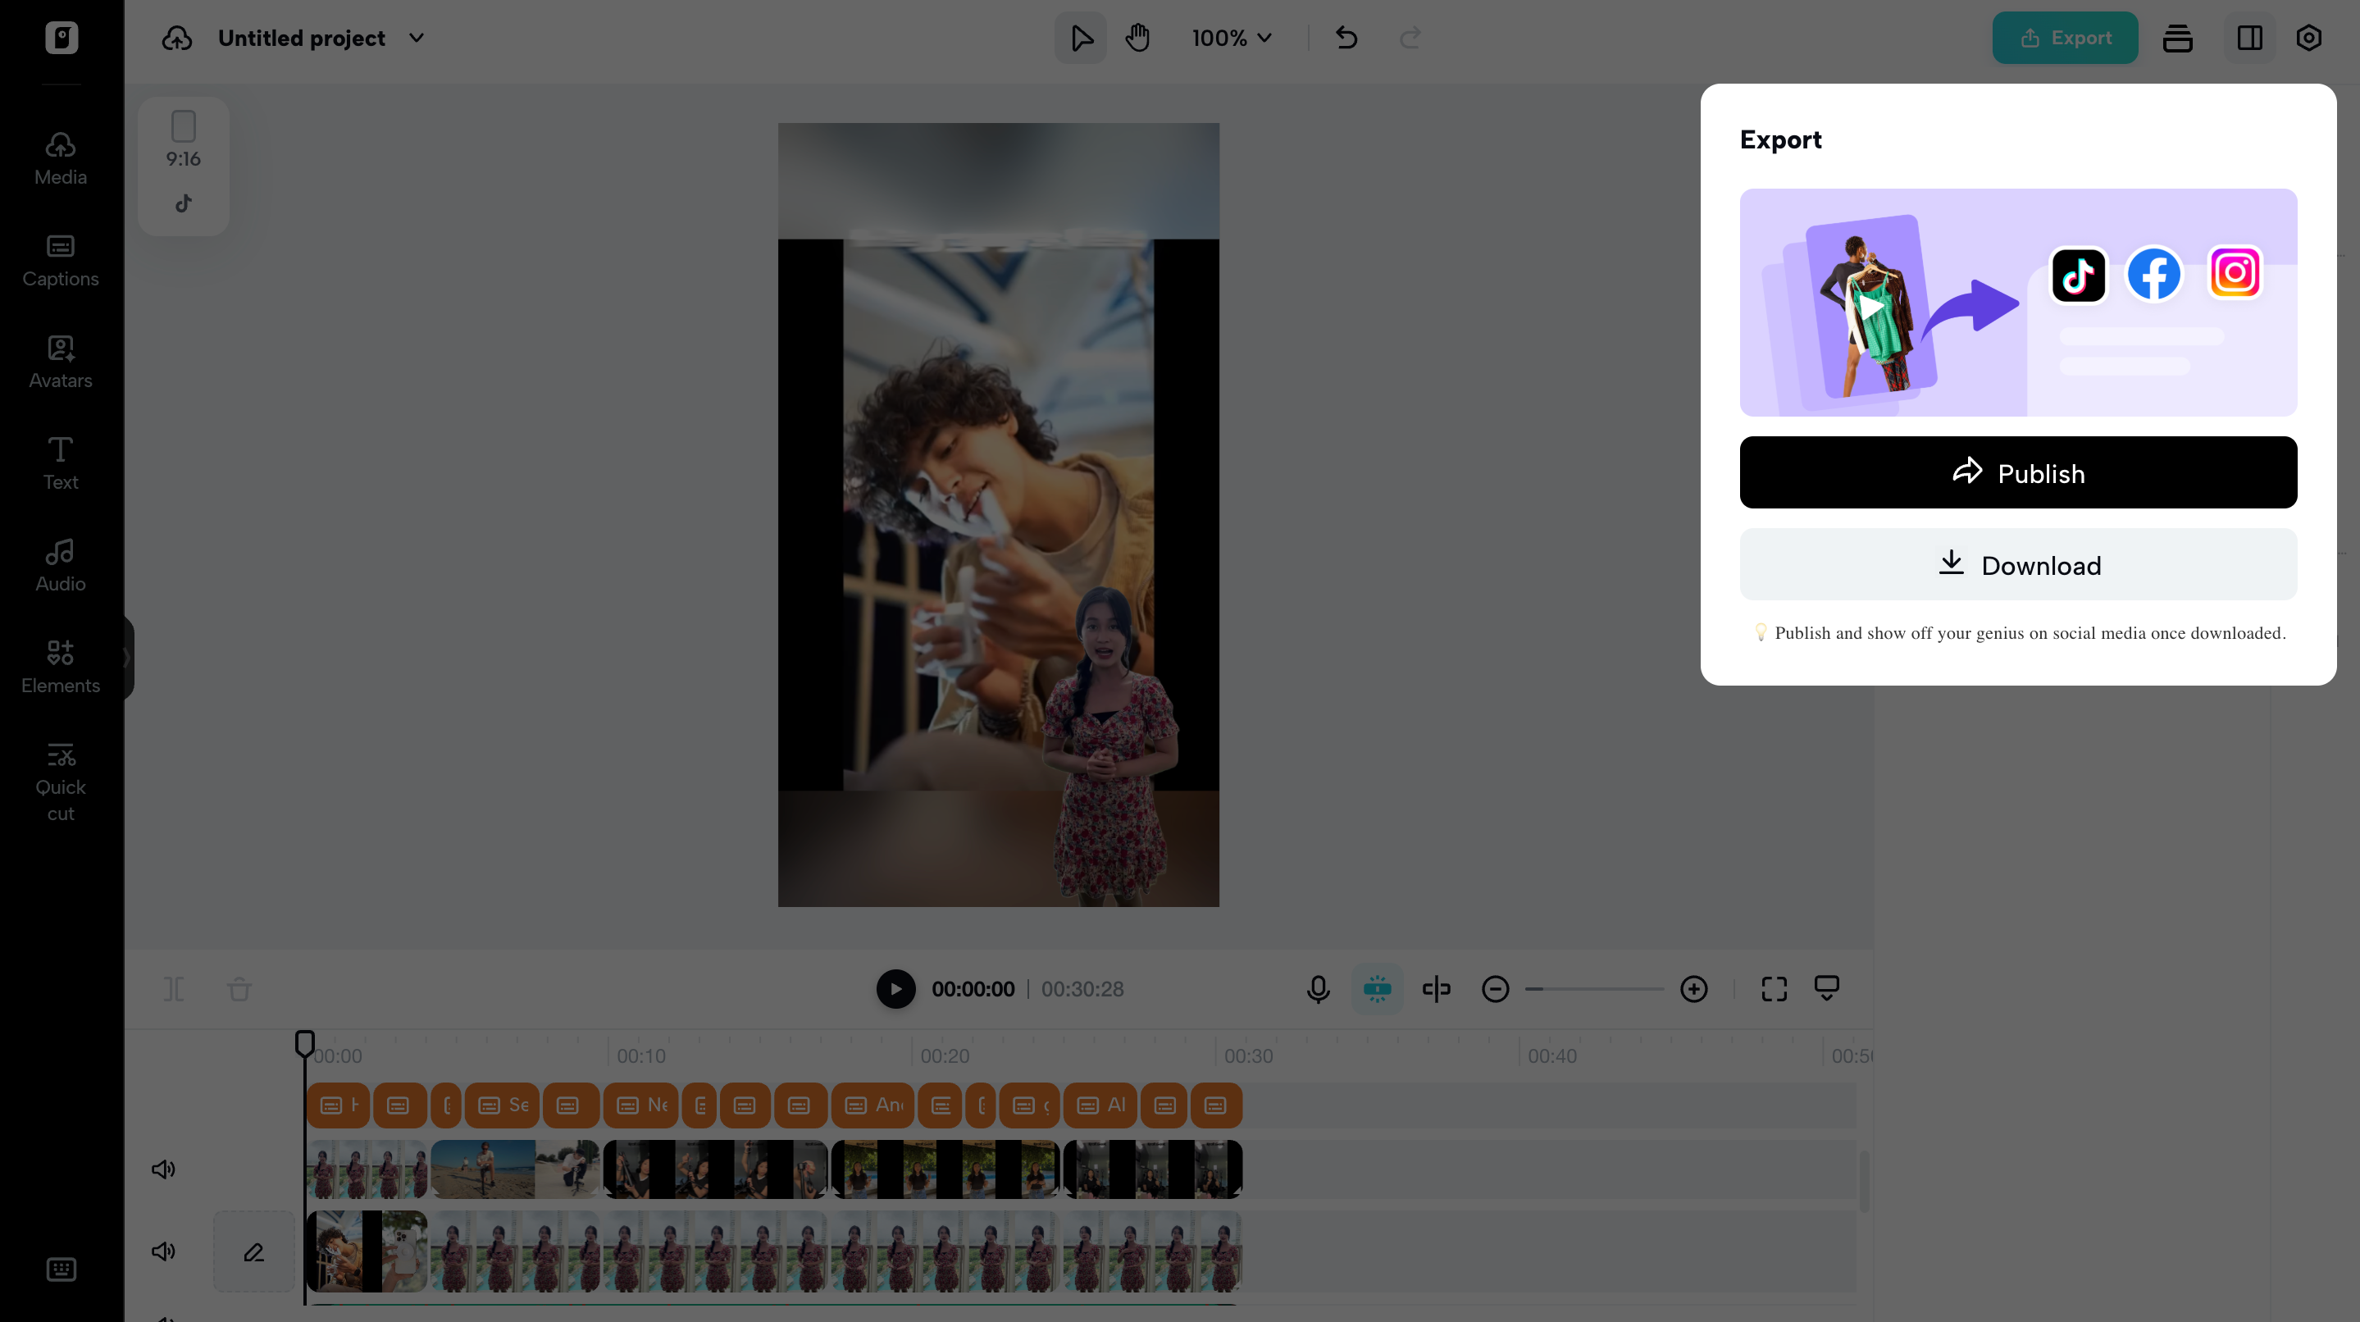Open the Elements panel
The width and height of the screenshot is (2360, 1322).
(x=60, y=666)
